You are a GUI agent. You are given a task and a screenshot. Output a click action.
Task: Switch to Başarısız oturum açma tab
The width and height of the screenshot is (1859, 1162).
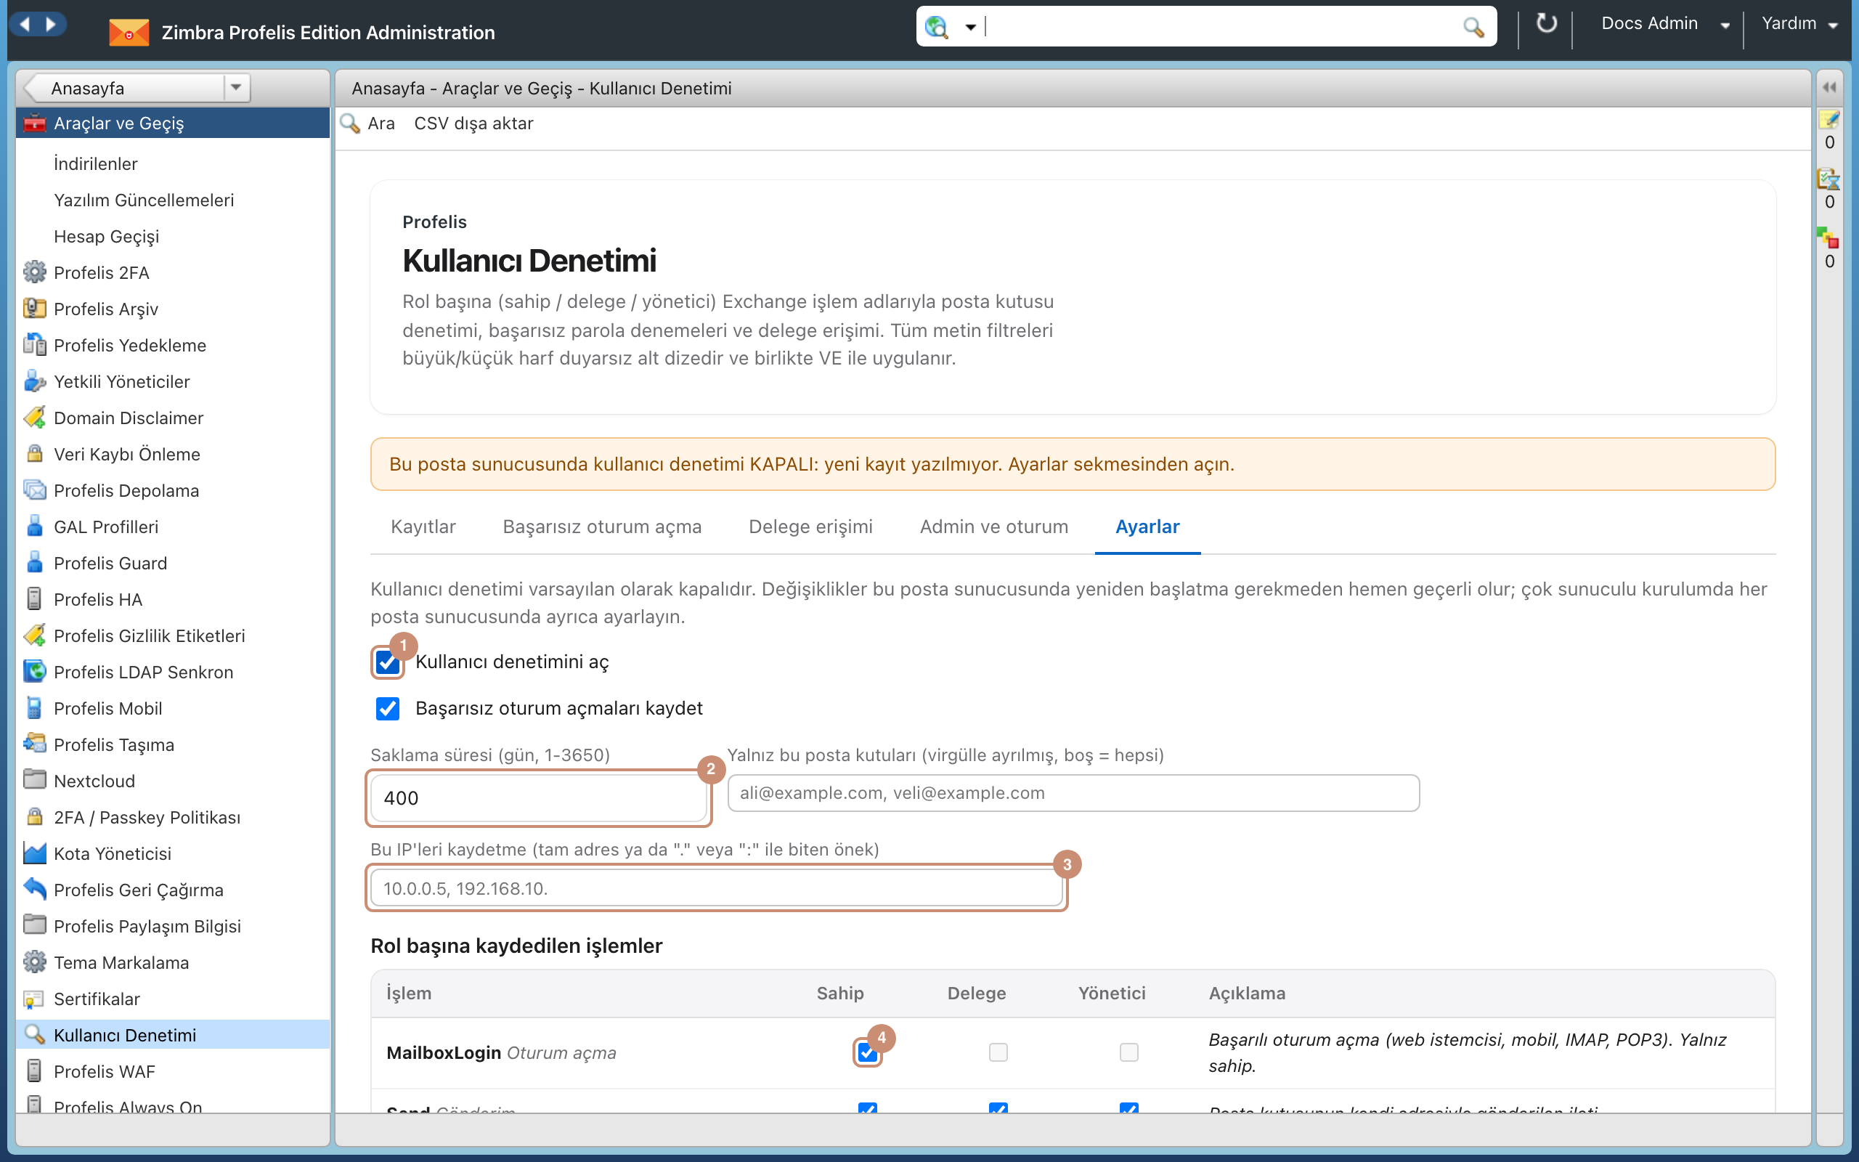point(602,527)
